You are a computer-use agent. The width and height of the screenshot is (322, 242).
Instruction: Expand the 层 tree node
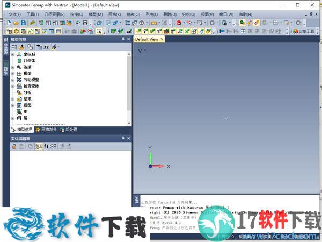(13, 118)
